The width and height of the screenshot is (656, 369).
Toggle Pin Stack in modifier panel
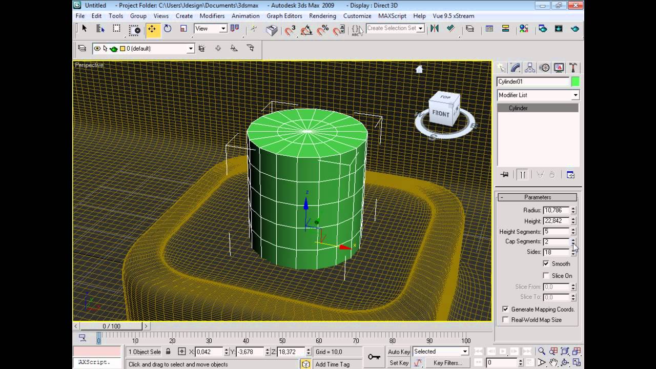tap(504, 175)
